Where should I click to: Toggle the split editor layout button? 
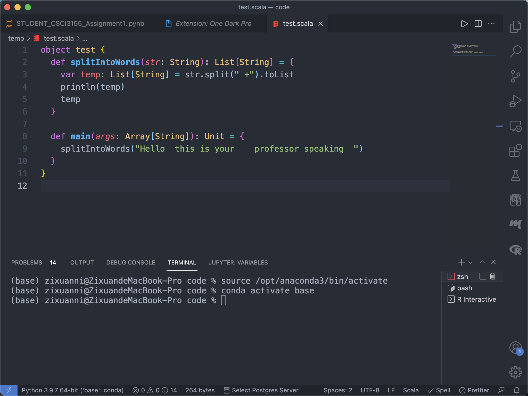(478, 23)
